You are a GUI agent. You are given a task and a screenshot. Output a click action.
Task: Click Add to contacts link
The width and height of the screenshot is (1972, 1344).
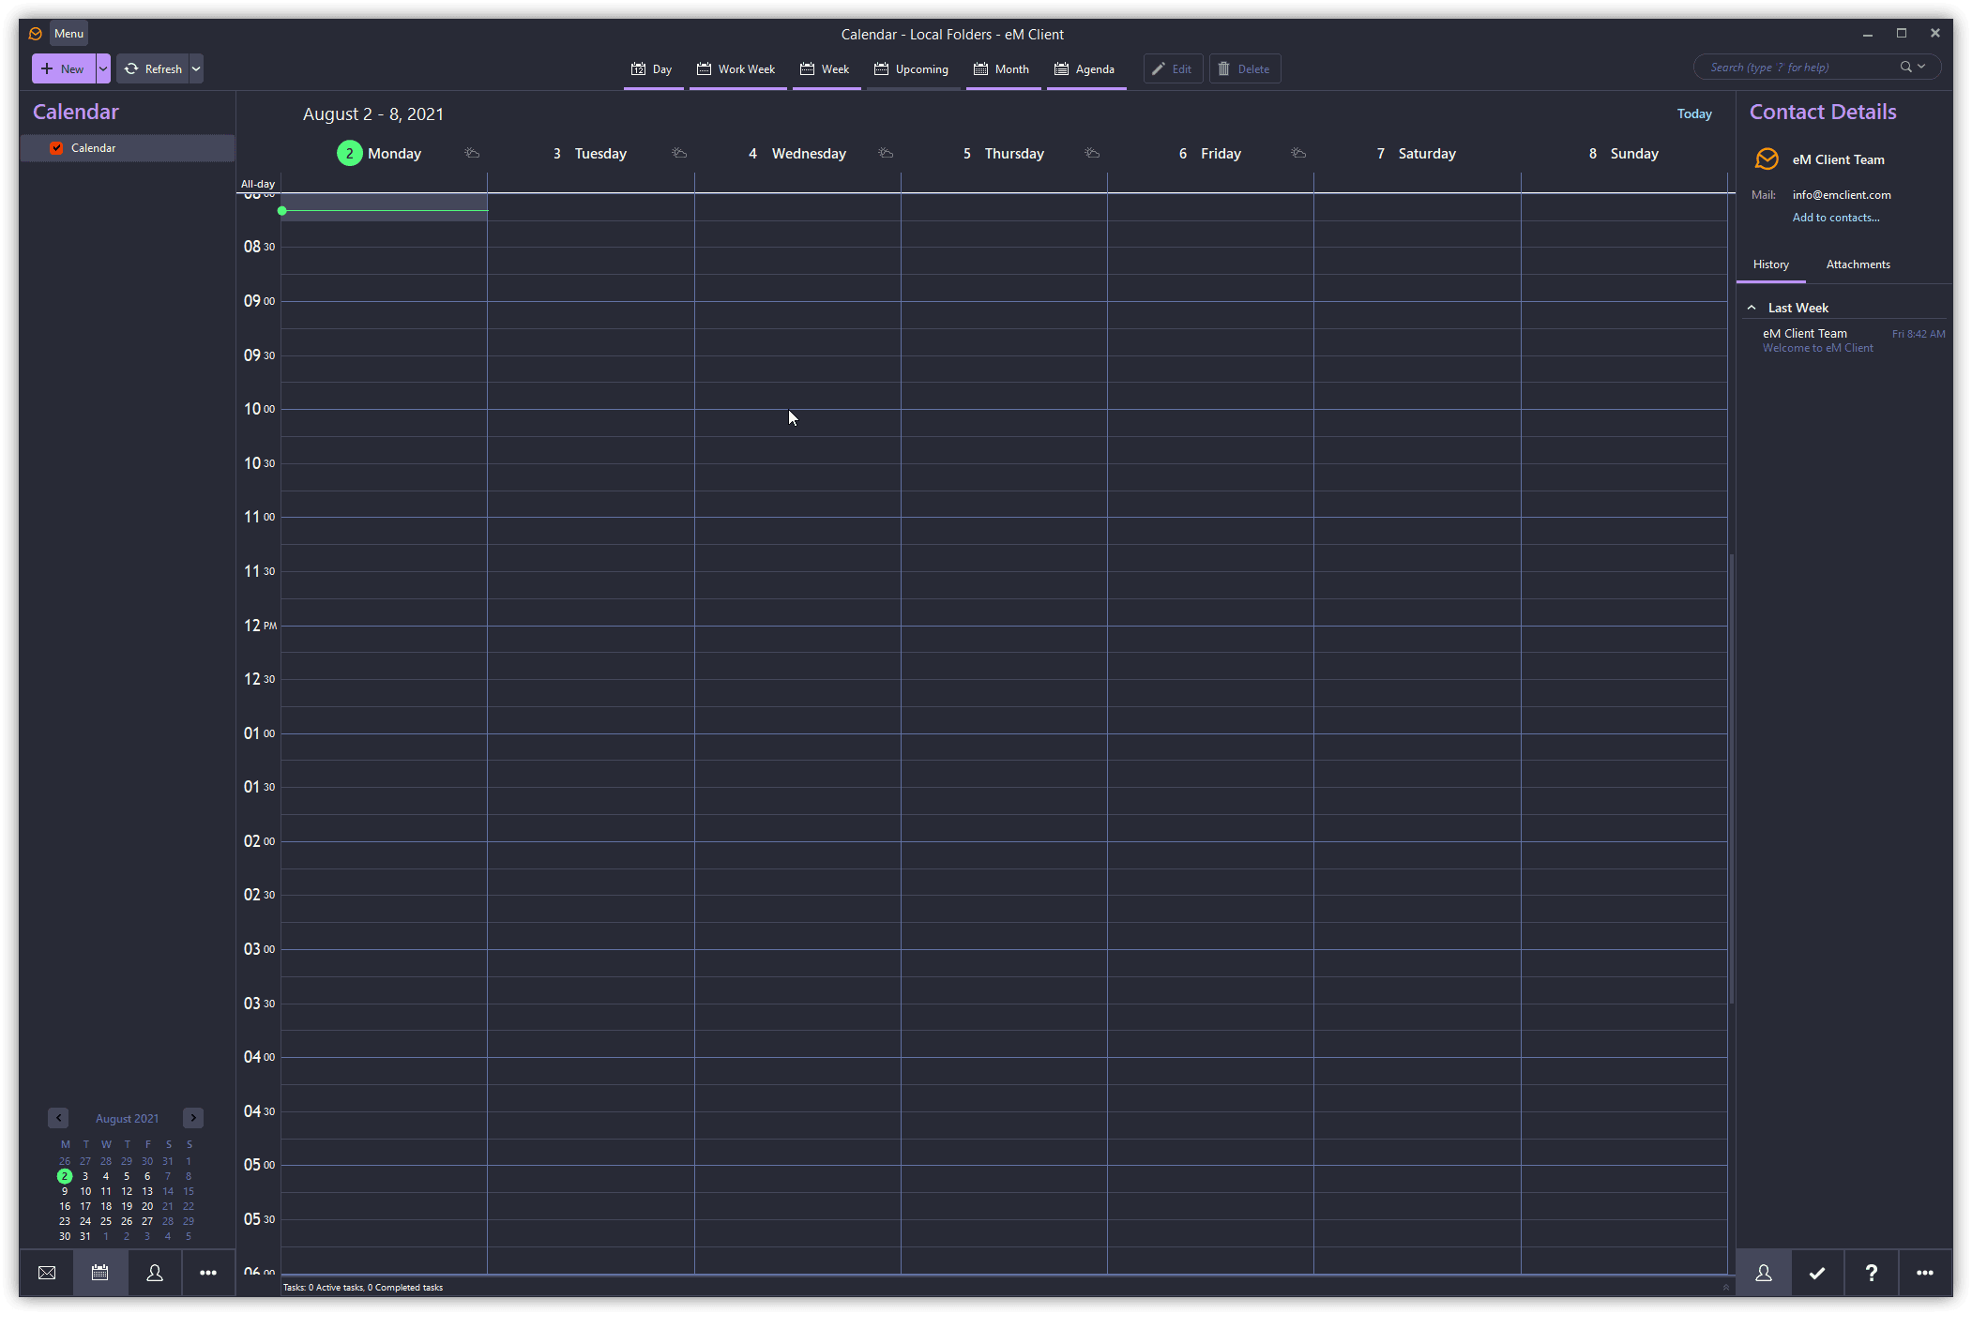pyautogui.click(x=1835, y=218)
